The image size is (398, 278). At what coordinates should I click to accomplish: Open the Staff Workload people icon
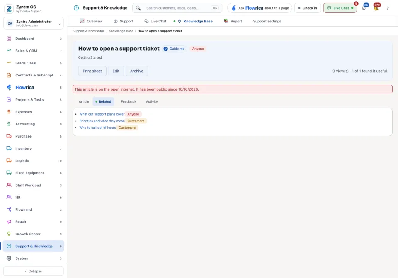click(9, 185)
